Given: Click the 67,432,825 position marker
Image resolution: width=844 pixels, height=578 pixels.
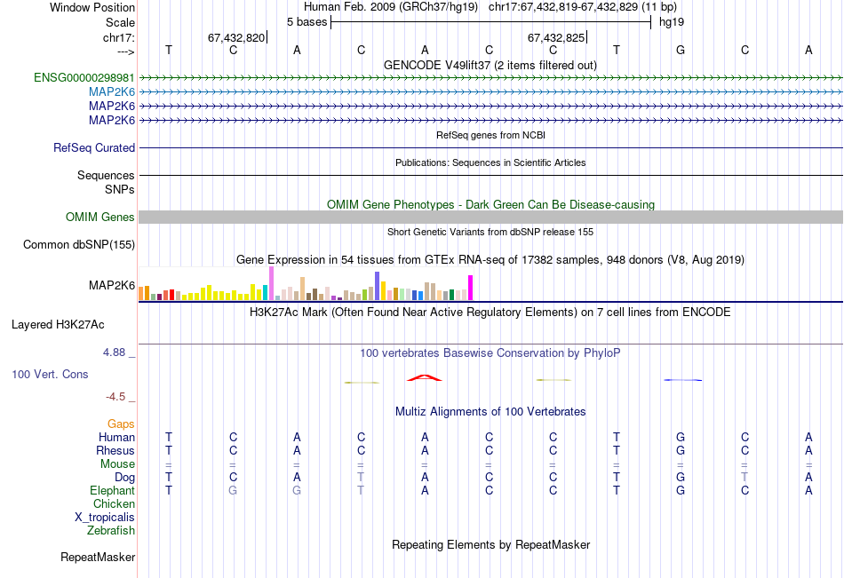Looking at the screenshot, I should tap(556, 38).
